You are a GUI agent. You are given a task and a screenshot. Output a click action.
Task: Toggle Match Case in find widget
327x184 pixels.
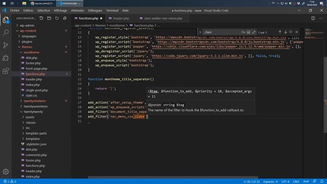(x=243, y=32)
